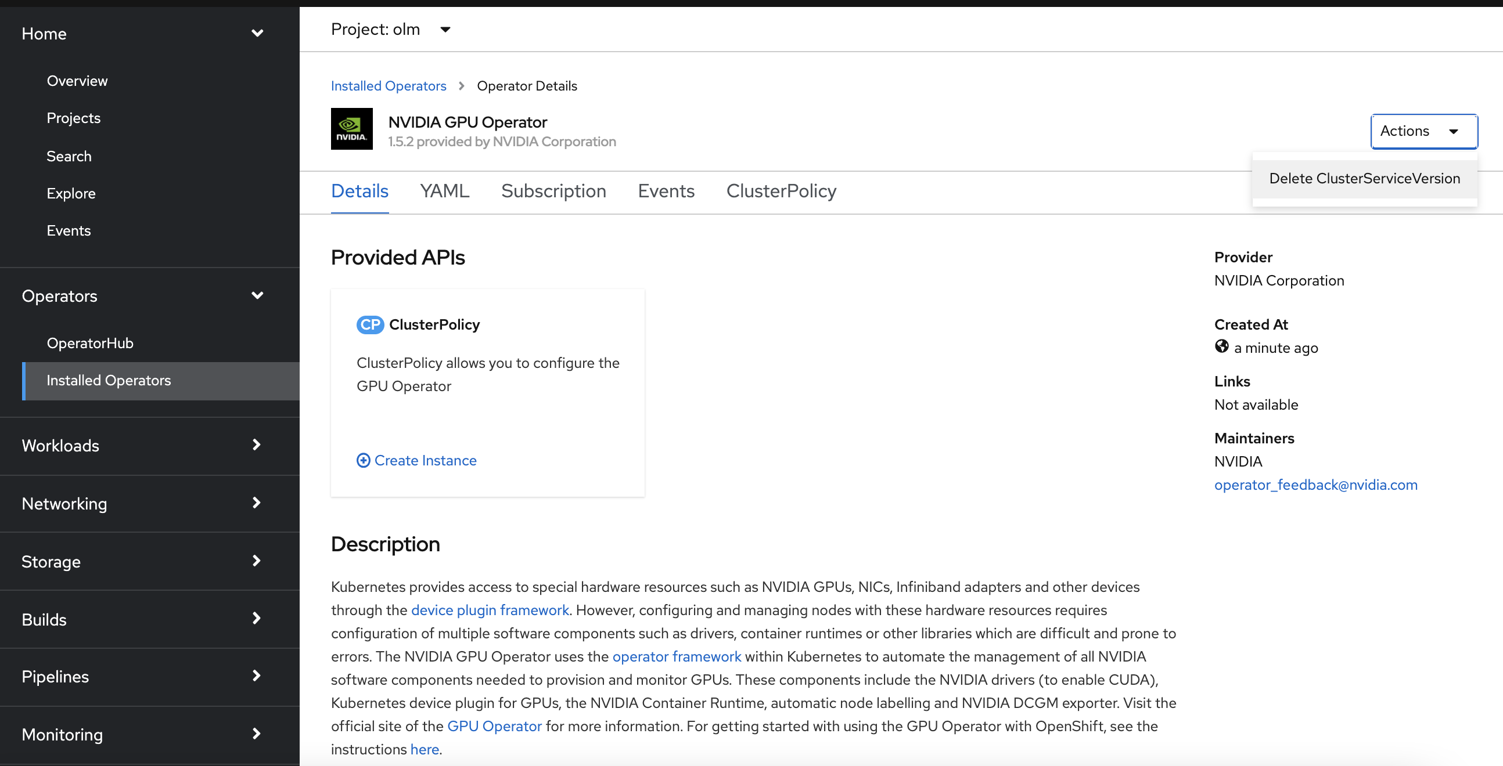Open the ClusterPolicy tab
Screen dimensions: 1503x766
point(781,190)
